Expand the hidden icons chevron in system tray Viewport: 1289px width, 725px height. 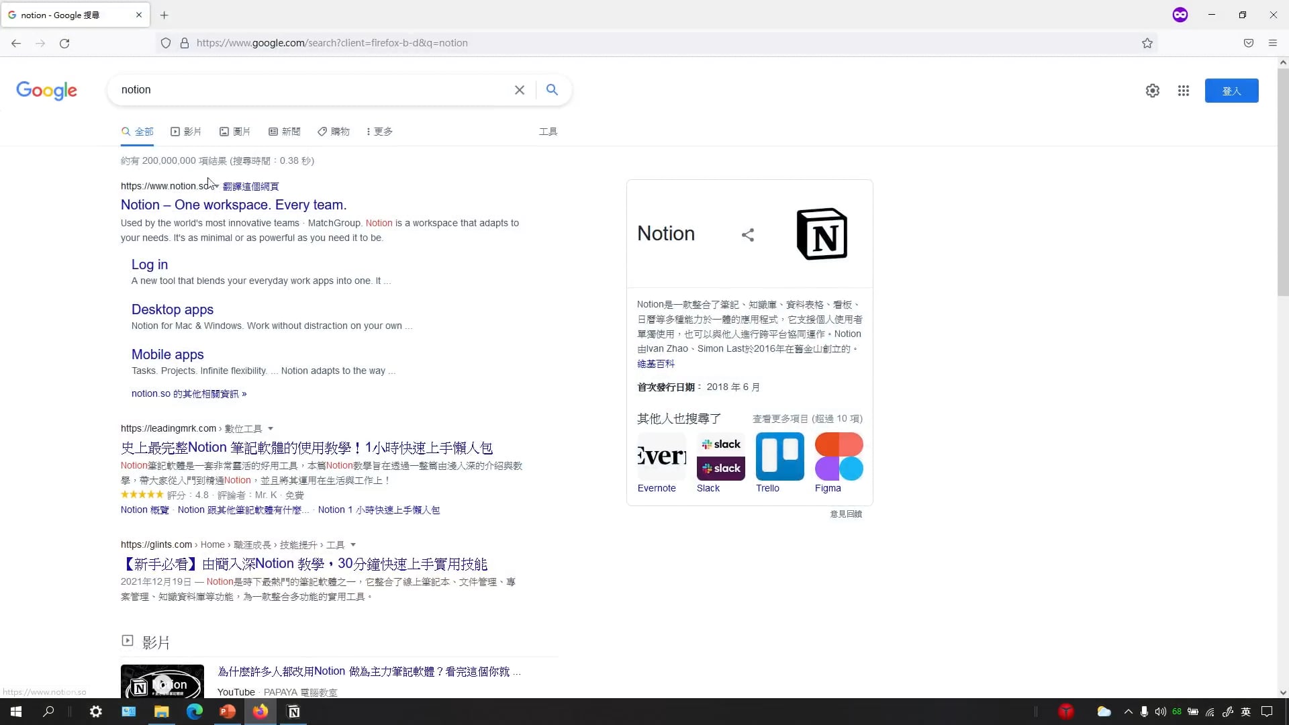click(1127, 712)
